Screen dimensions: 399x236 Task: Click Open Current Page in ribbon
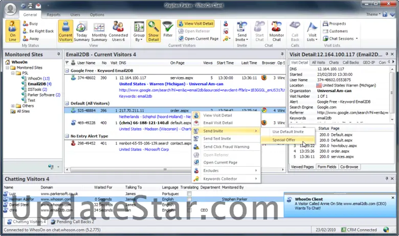198,39
